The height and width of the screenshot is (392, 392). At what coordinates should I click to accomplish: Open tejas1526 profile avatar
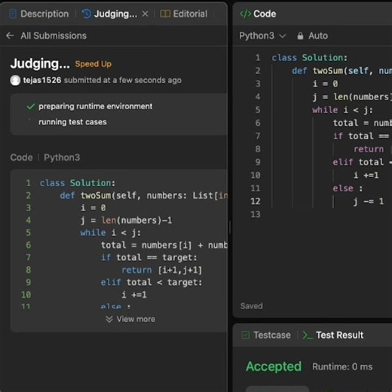[15, 81]
